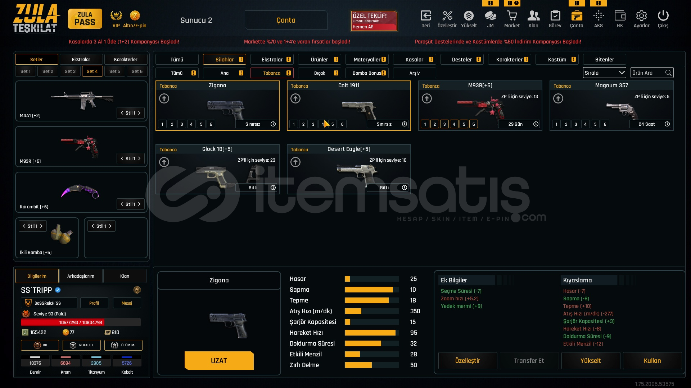Click the Hasar stat bar

(x=372, y=279)
